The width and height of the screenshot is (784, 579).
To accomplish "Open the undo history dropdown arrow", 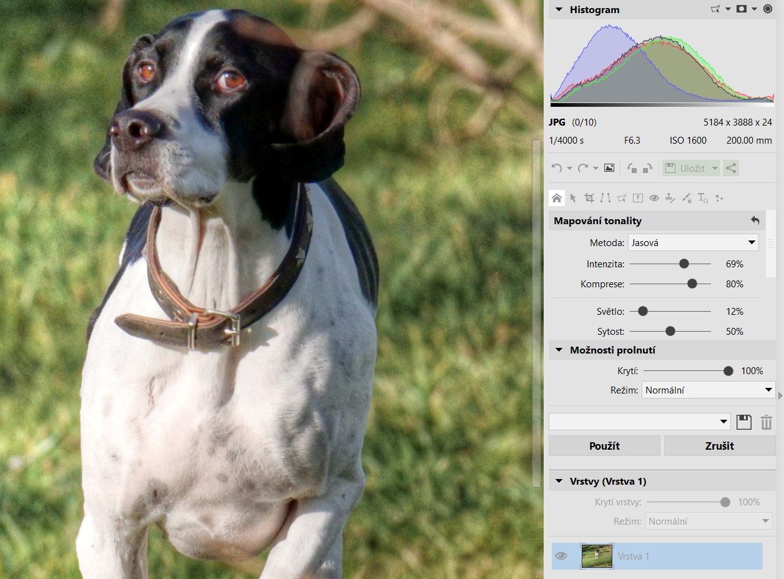I will 569,169.
